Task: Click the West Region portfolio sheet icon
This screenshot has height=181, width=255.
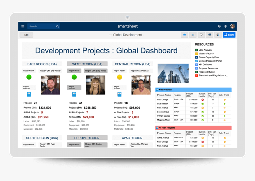Action: point(74,94)
